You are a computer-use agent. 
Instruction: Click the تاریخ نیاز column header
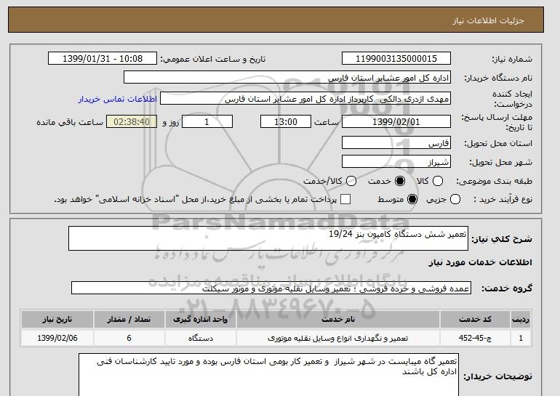coord(57,319)
